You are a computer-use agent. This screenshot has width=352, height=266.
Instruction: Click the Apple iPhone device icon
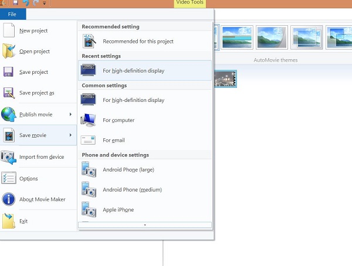89,210
